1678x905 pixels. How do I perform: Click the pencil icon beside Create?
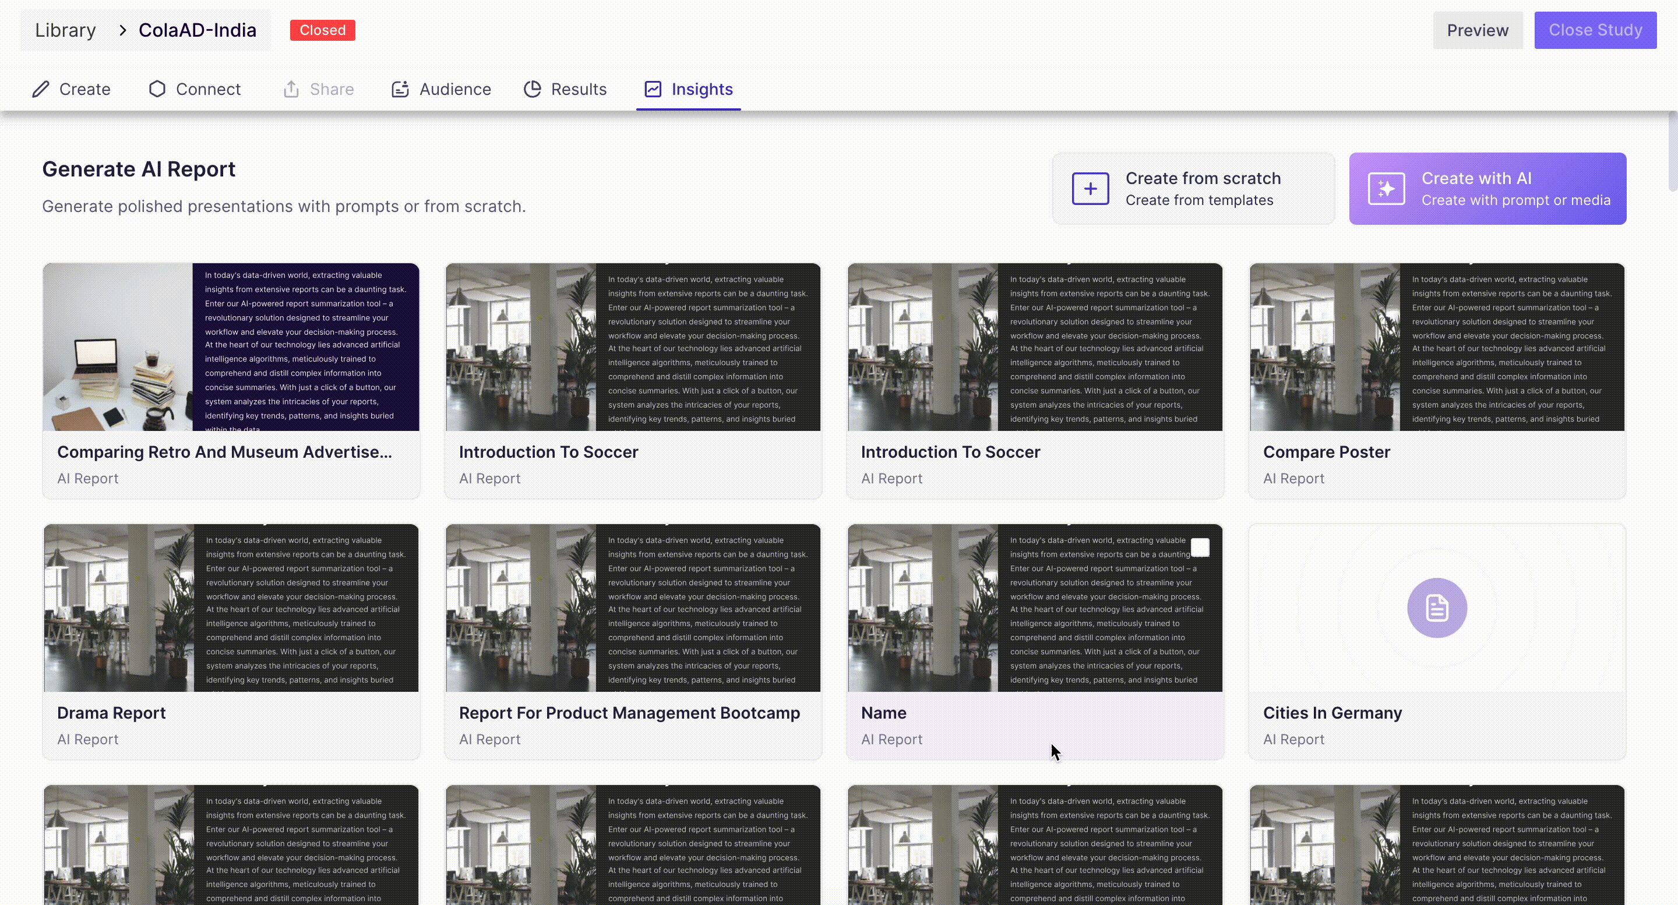pos(40,89)
